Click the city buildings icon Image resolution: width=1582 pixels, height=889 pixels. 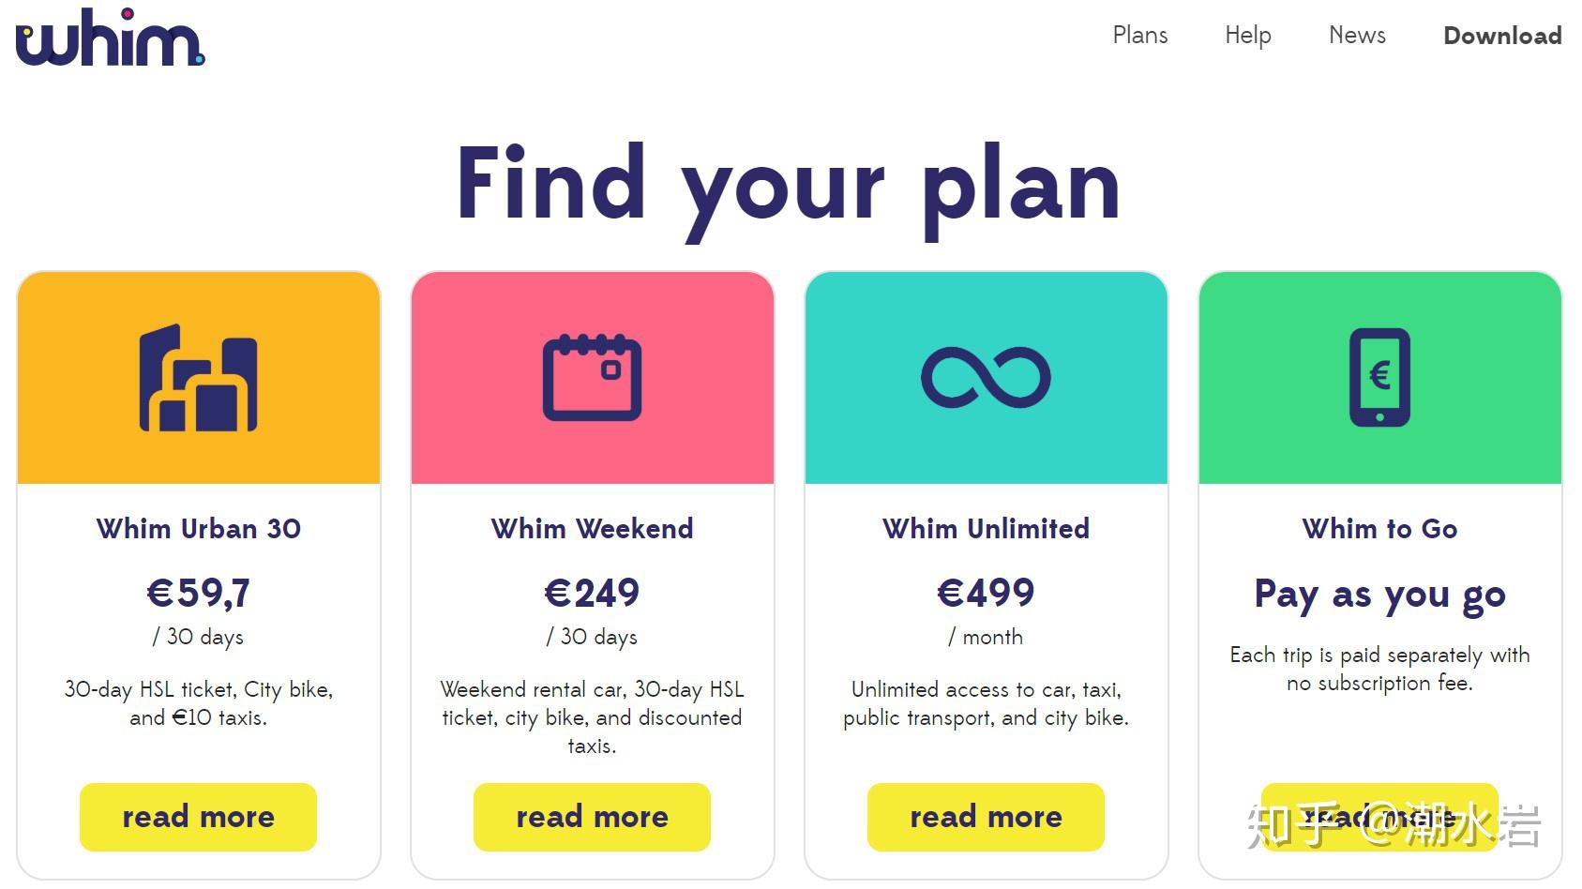click(198, 378)
